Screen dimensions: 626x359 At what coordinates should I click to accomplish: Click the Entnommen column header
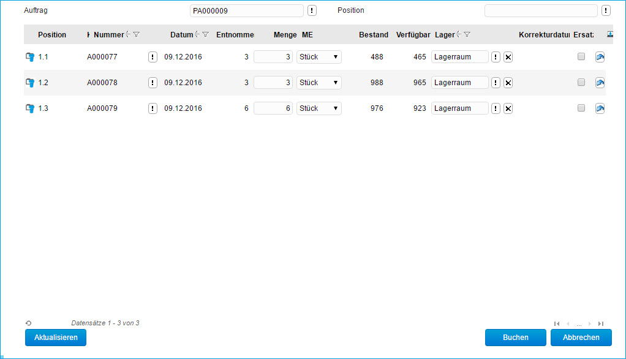(x=235, y=35)
